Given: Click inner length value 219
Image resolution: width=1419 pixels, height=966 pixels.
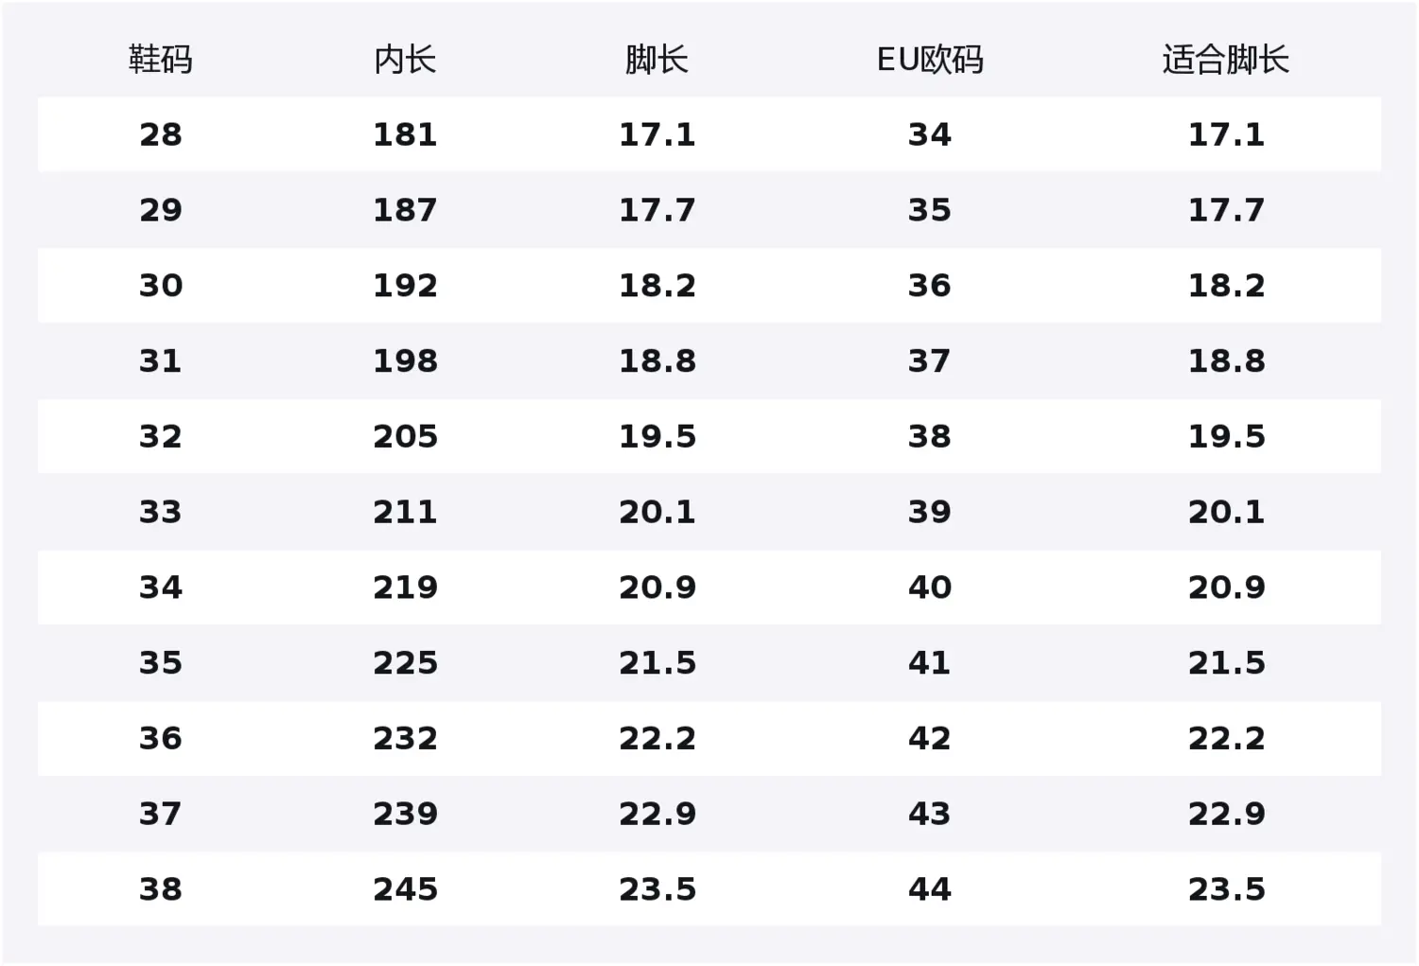Looking at the screenshot, I should point(405,588).
